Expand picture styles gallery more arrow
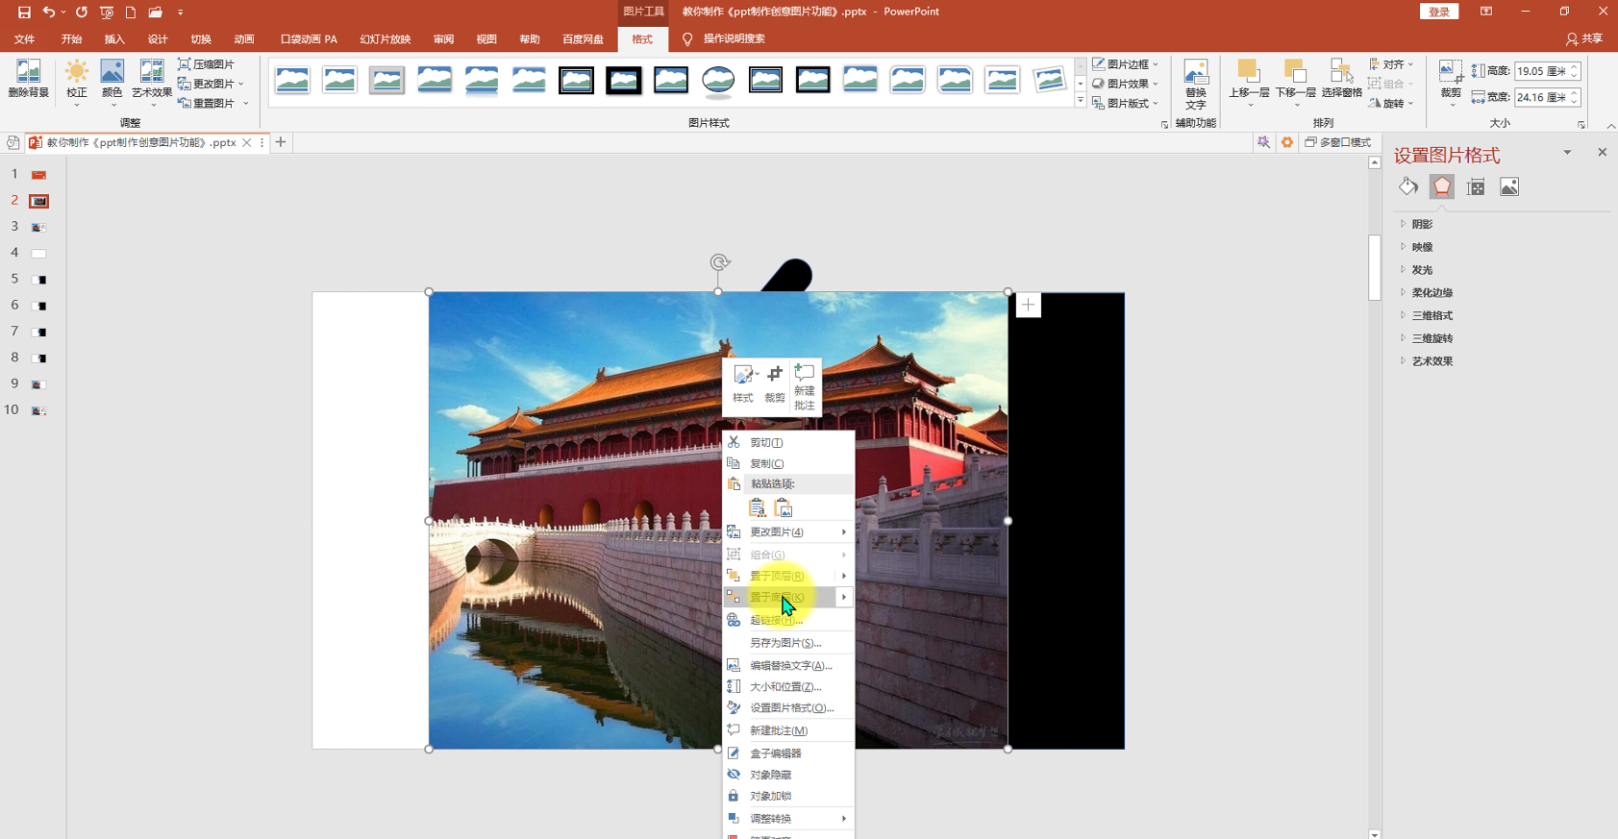 tap(1081, 100)
